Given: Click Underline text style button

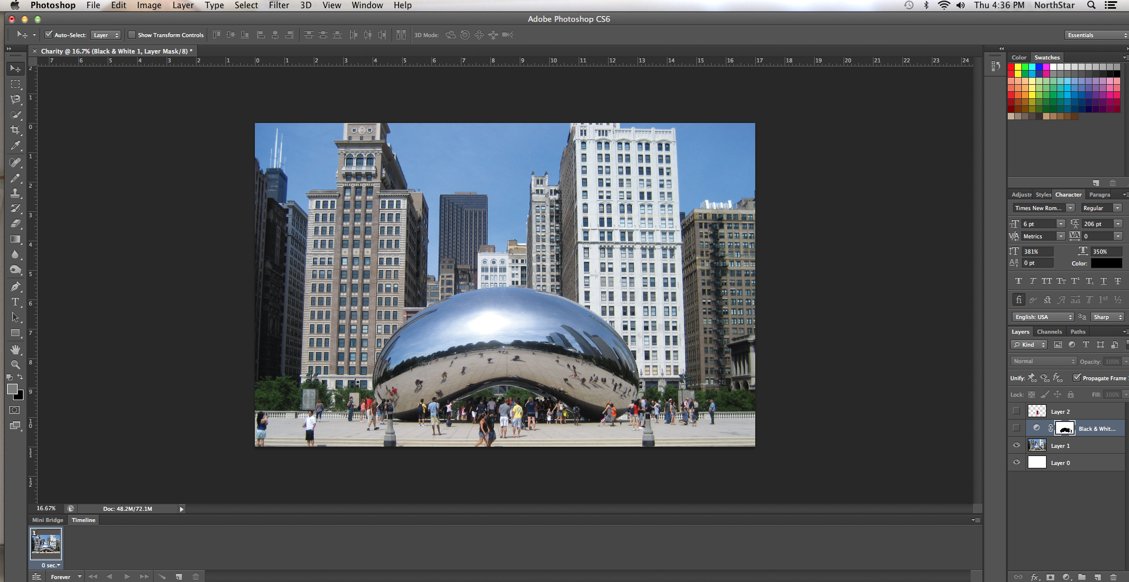Looking at the screenshot, I should (x=1104, y=281).
